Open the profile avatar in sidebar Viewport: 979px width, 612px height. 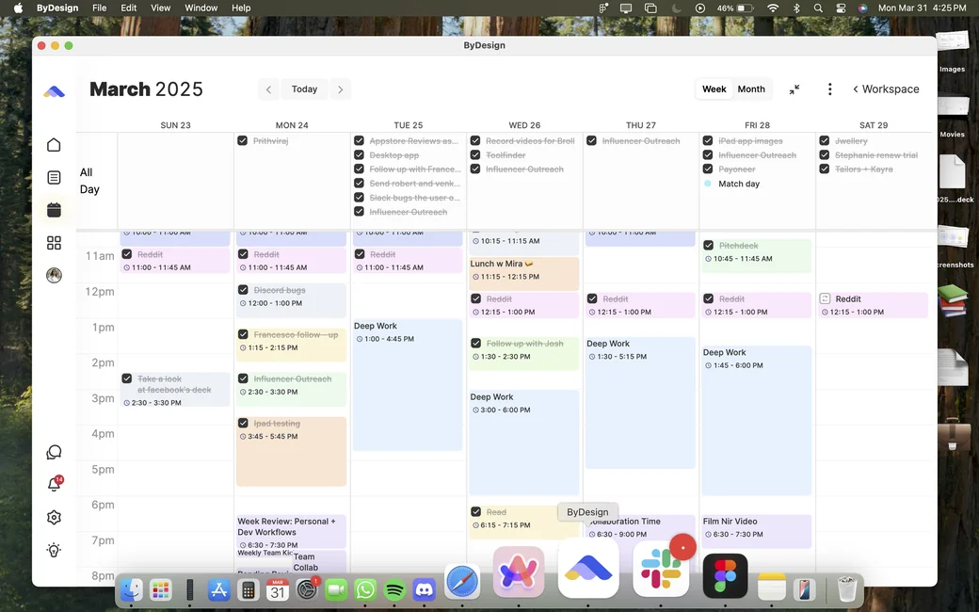[54, 275]
